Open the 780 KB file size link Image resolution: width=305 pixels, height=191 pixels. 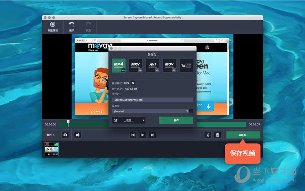pyautogui.click(x=131, y=89)
